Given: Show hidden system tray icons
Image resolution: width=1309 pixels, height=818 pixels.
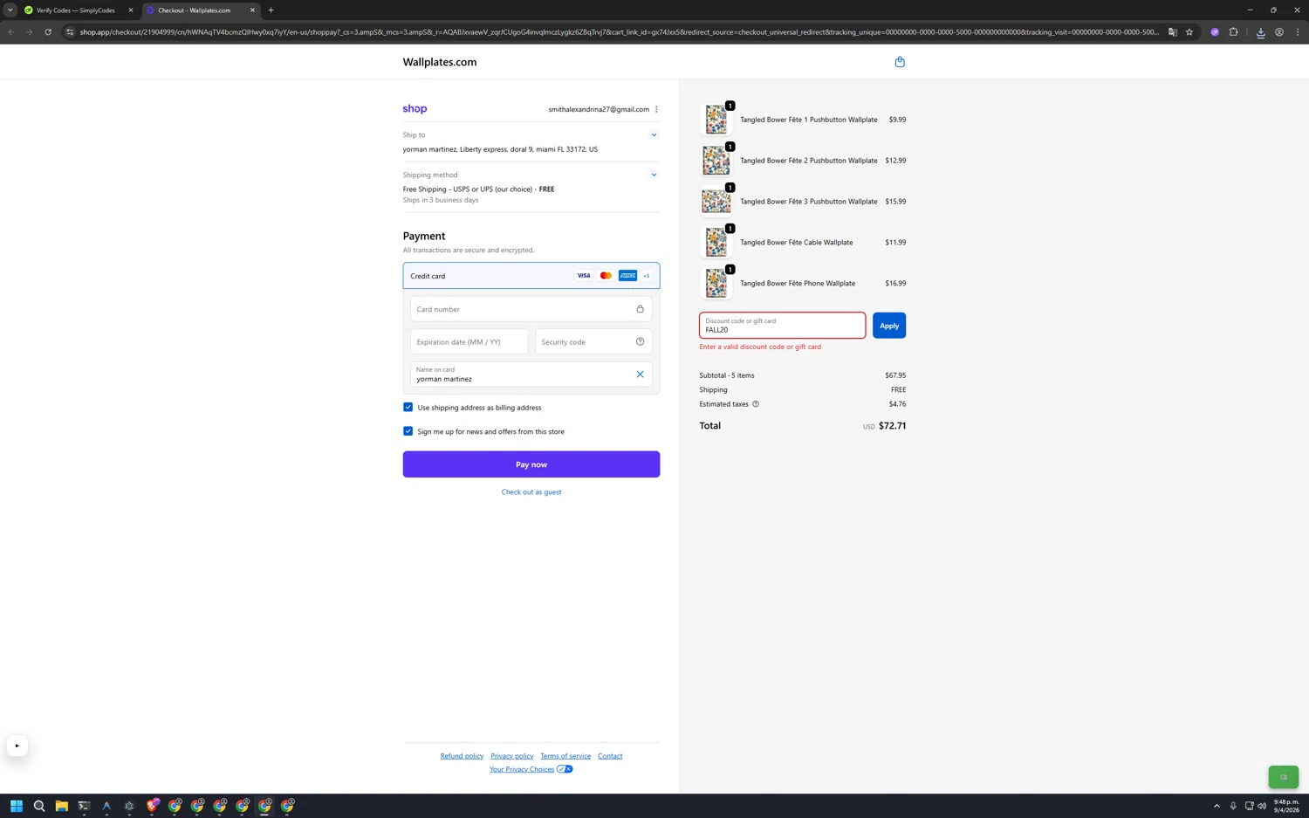Looking at the screenshot, I should tap(1216, 806).
